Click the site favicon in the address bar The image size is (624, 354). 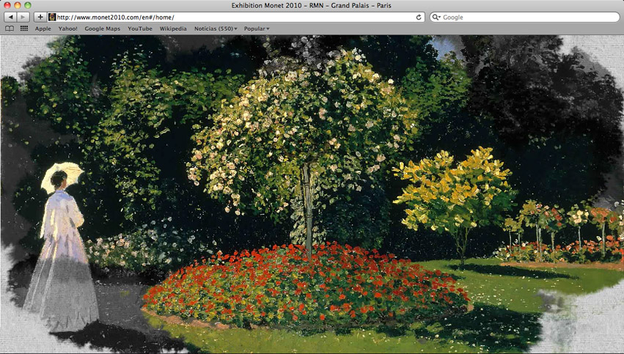click(52, 17)
